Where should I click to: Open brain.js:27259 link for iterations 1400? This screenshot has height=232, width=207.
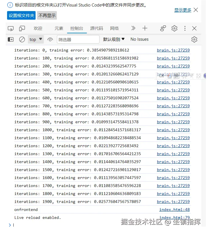click(x=173, y=162)
